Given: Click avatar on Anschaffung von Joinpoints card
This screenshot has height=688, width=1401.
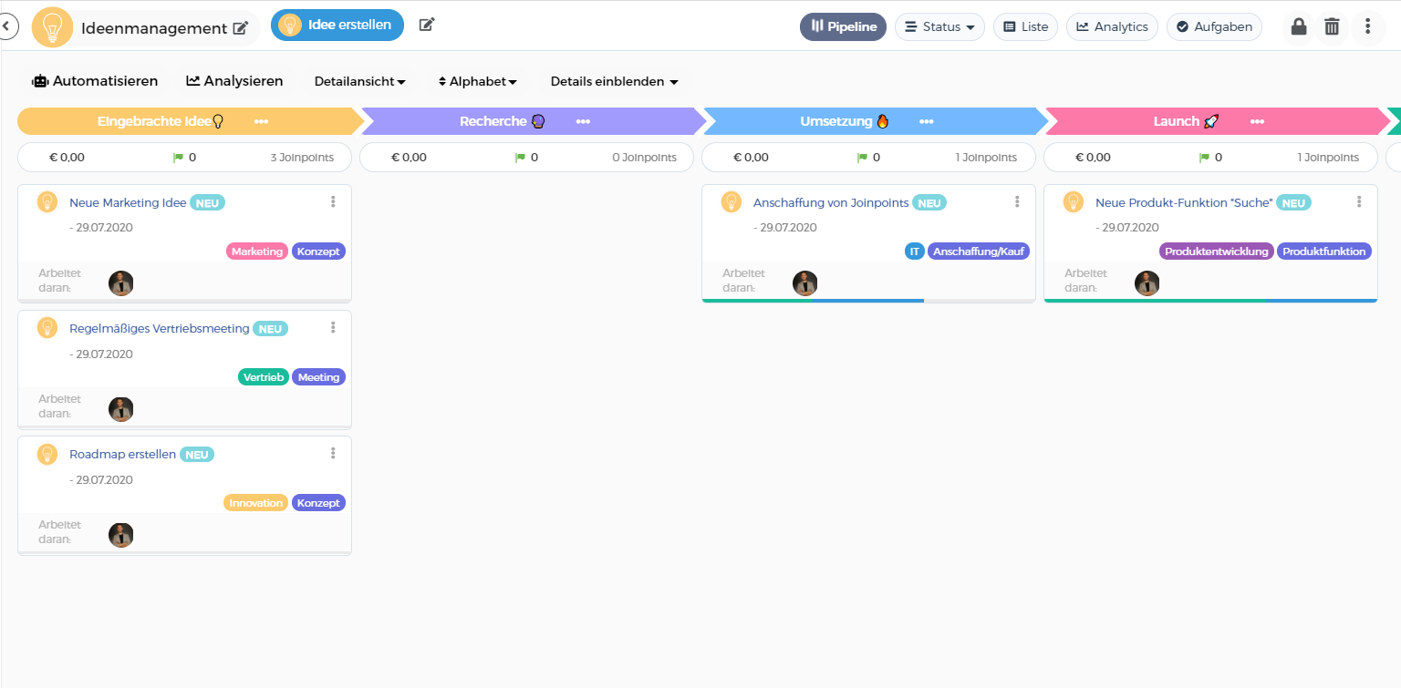Looking at the screenshot, I should 805,283.
